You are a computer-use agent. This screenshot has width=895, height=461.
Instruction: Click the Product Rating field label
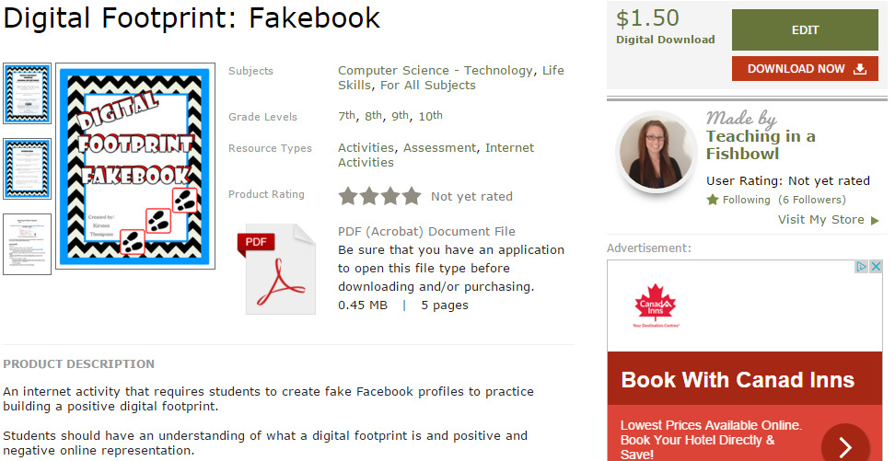coord(266,194)
